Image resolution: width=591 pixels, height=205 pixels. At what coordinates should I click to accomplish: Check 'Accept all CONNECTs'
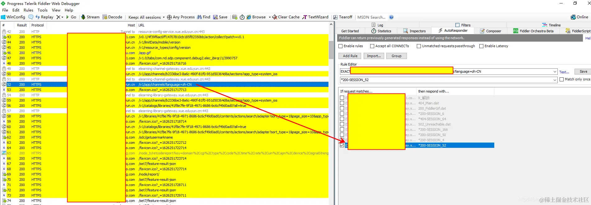point(372,46)
